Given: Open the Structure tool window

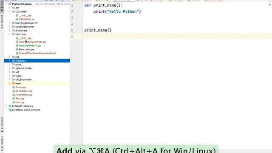Looking at the screenshot, I should tap(2, 125).
